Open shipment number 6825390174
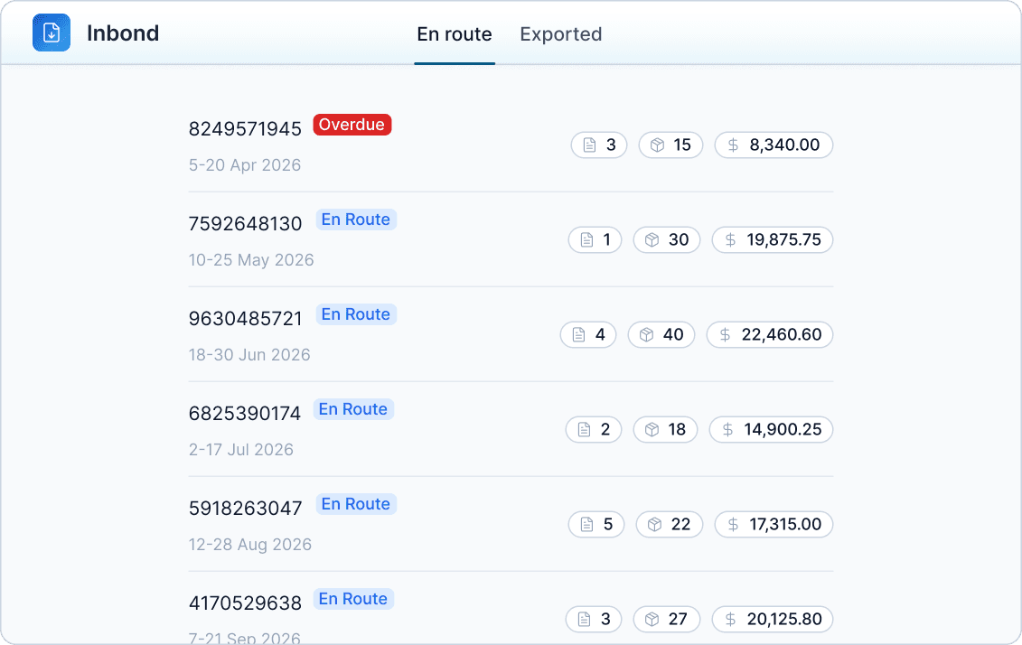The height and width of the screenshot is (645, 1022). point(244,414)
